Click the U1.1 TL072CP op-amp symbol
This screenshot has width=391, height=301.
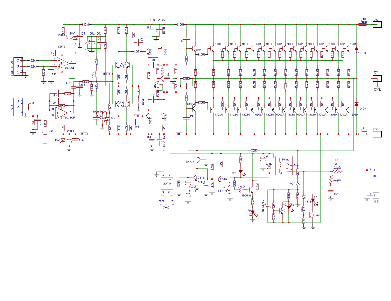point(63,63)
